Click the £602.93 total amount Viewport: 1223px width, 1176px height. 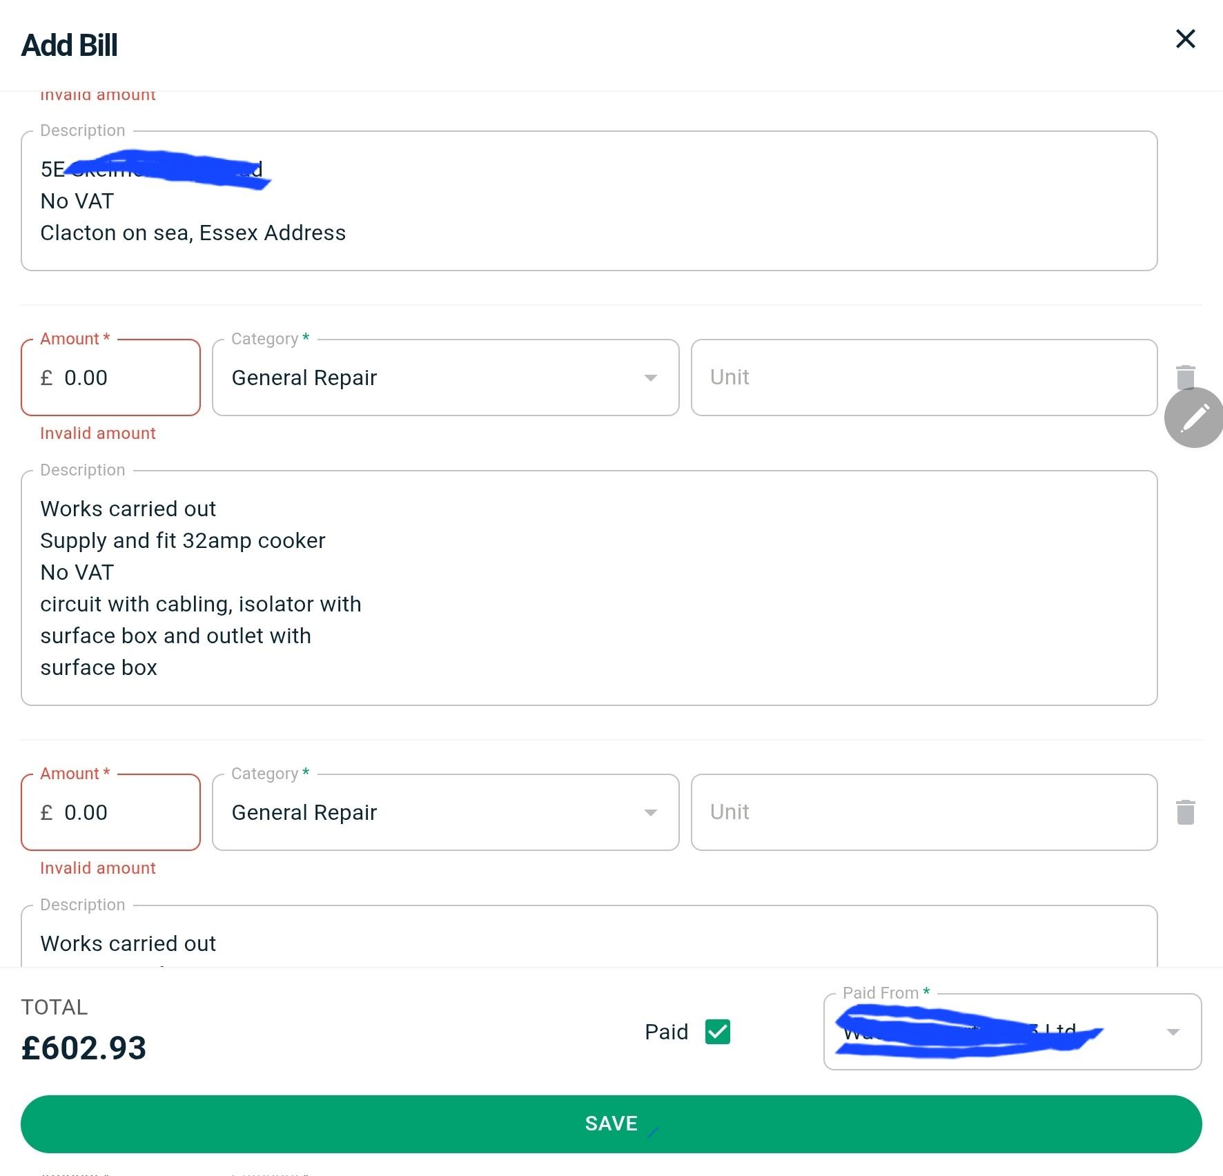[x=84, y=1048]
